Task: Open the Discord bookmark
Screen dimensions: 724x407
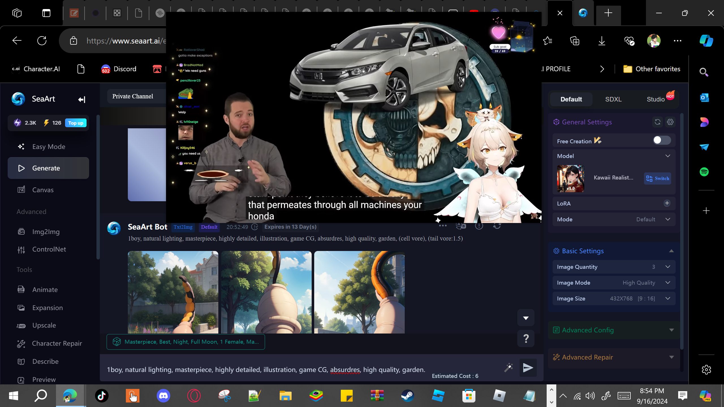Action: point(119,69)
